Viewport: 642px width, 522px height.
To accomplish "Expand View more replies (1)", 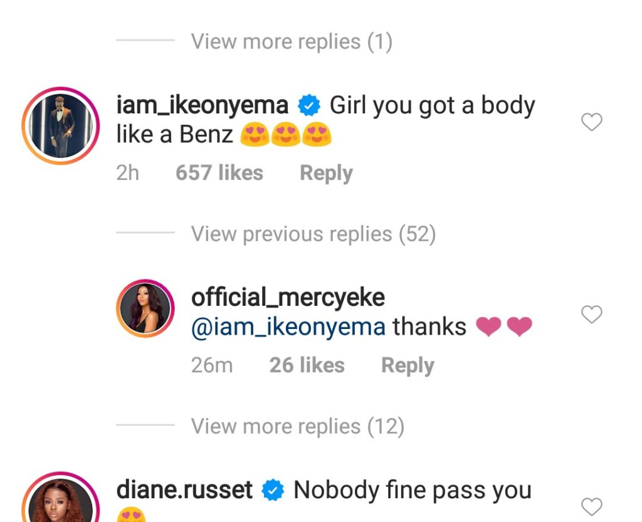I will point(292,42).
